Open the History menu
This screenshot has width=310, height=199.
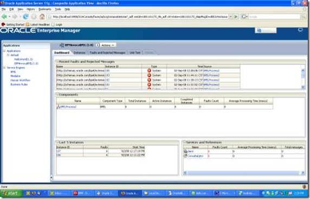[x=31, y=9]
